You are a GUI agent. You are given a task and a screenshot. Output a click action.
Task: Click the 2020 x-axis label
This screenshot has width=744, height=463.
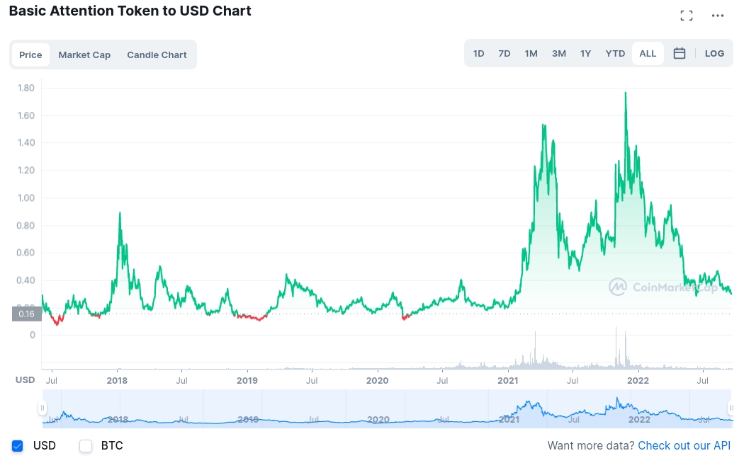point(377,381)
